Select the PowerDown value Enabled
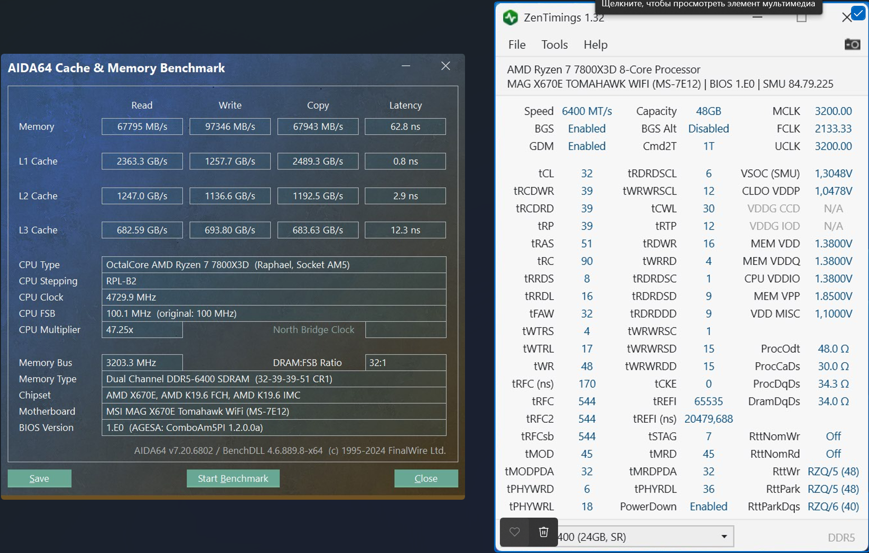 [x=709, y=507]
